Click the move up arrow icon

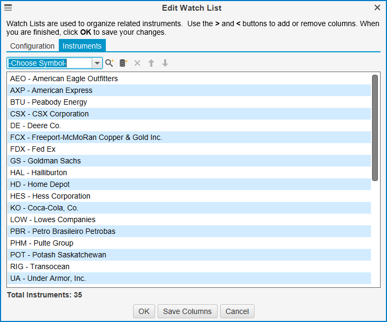coord(151,63)
